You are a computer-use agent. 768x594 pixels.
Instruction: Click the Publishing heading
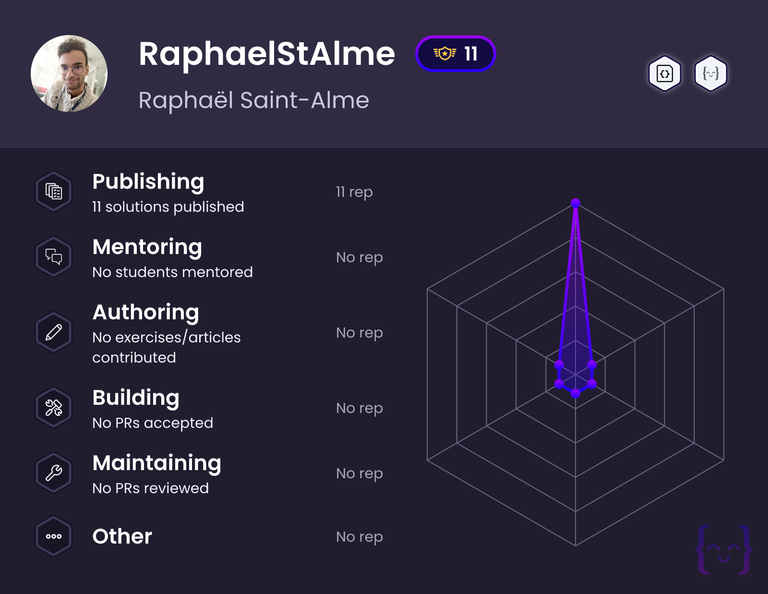click(x=148, y=182)
